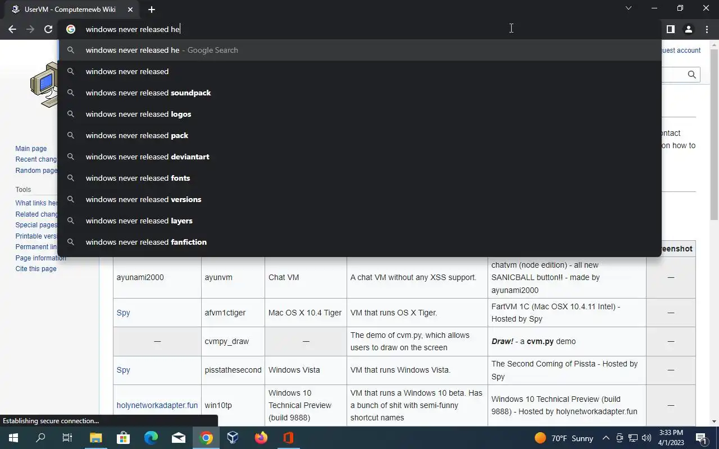The image size is (719, 449).
Task: Select the UserVM - Computernewb Wiki tab
Action: tap(72, 9)
